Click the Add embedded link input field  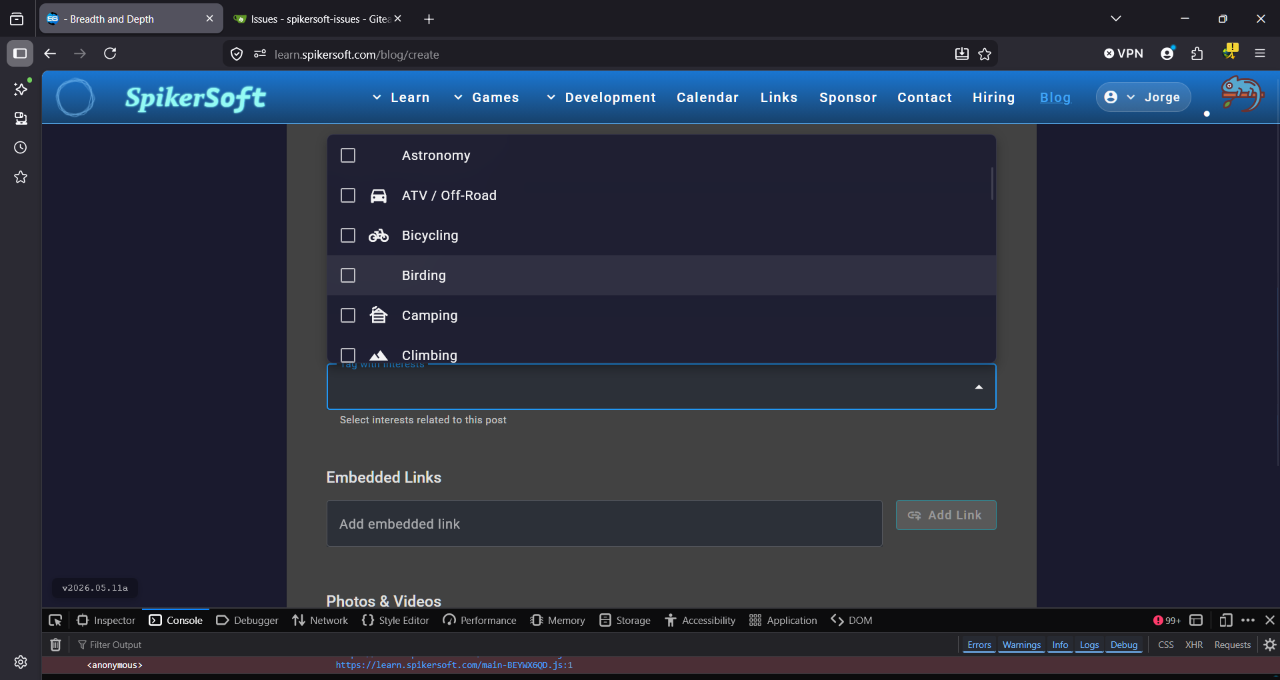click(x=604, y=523)
